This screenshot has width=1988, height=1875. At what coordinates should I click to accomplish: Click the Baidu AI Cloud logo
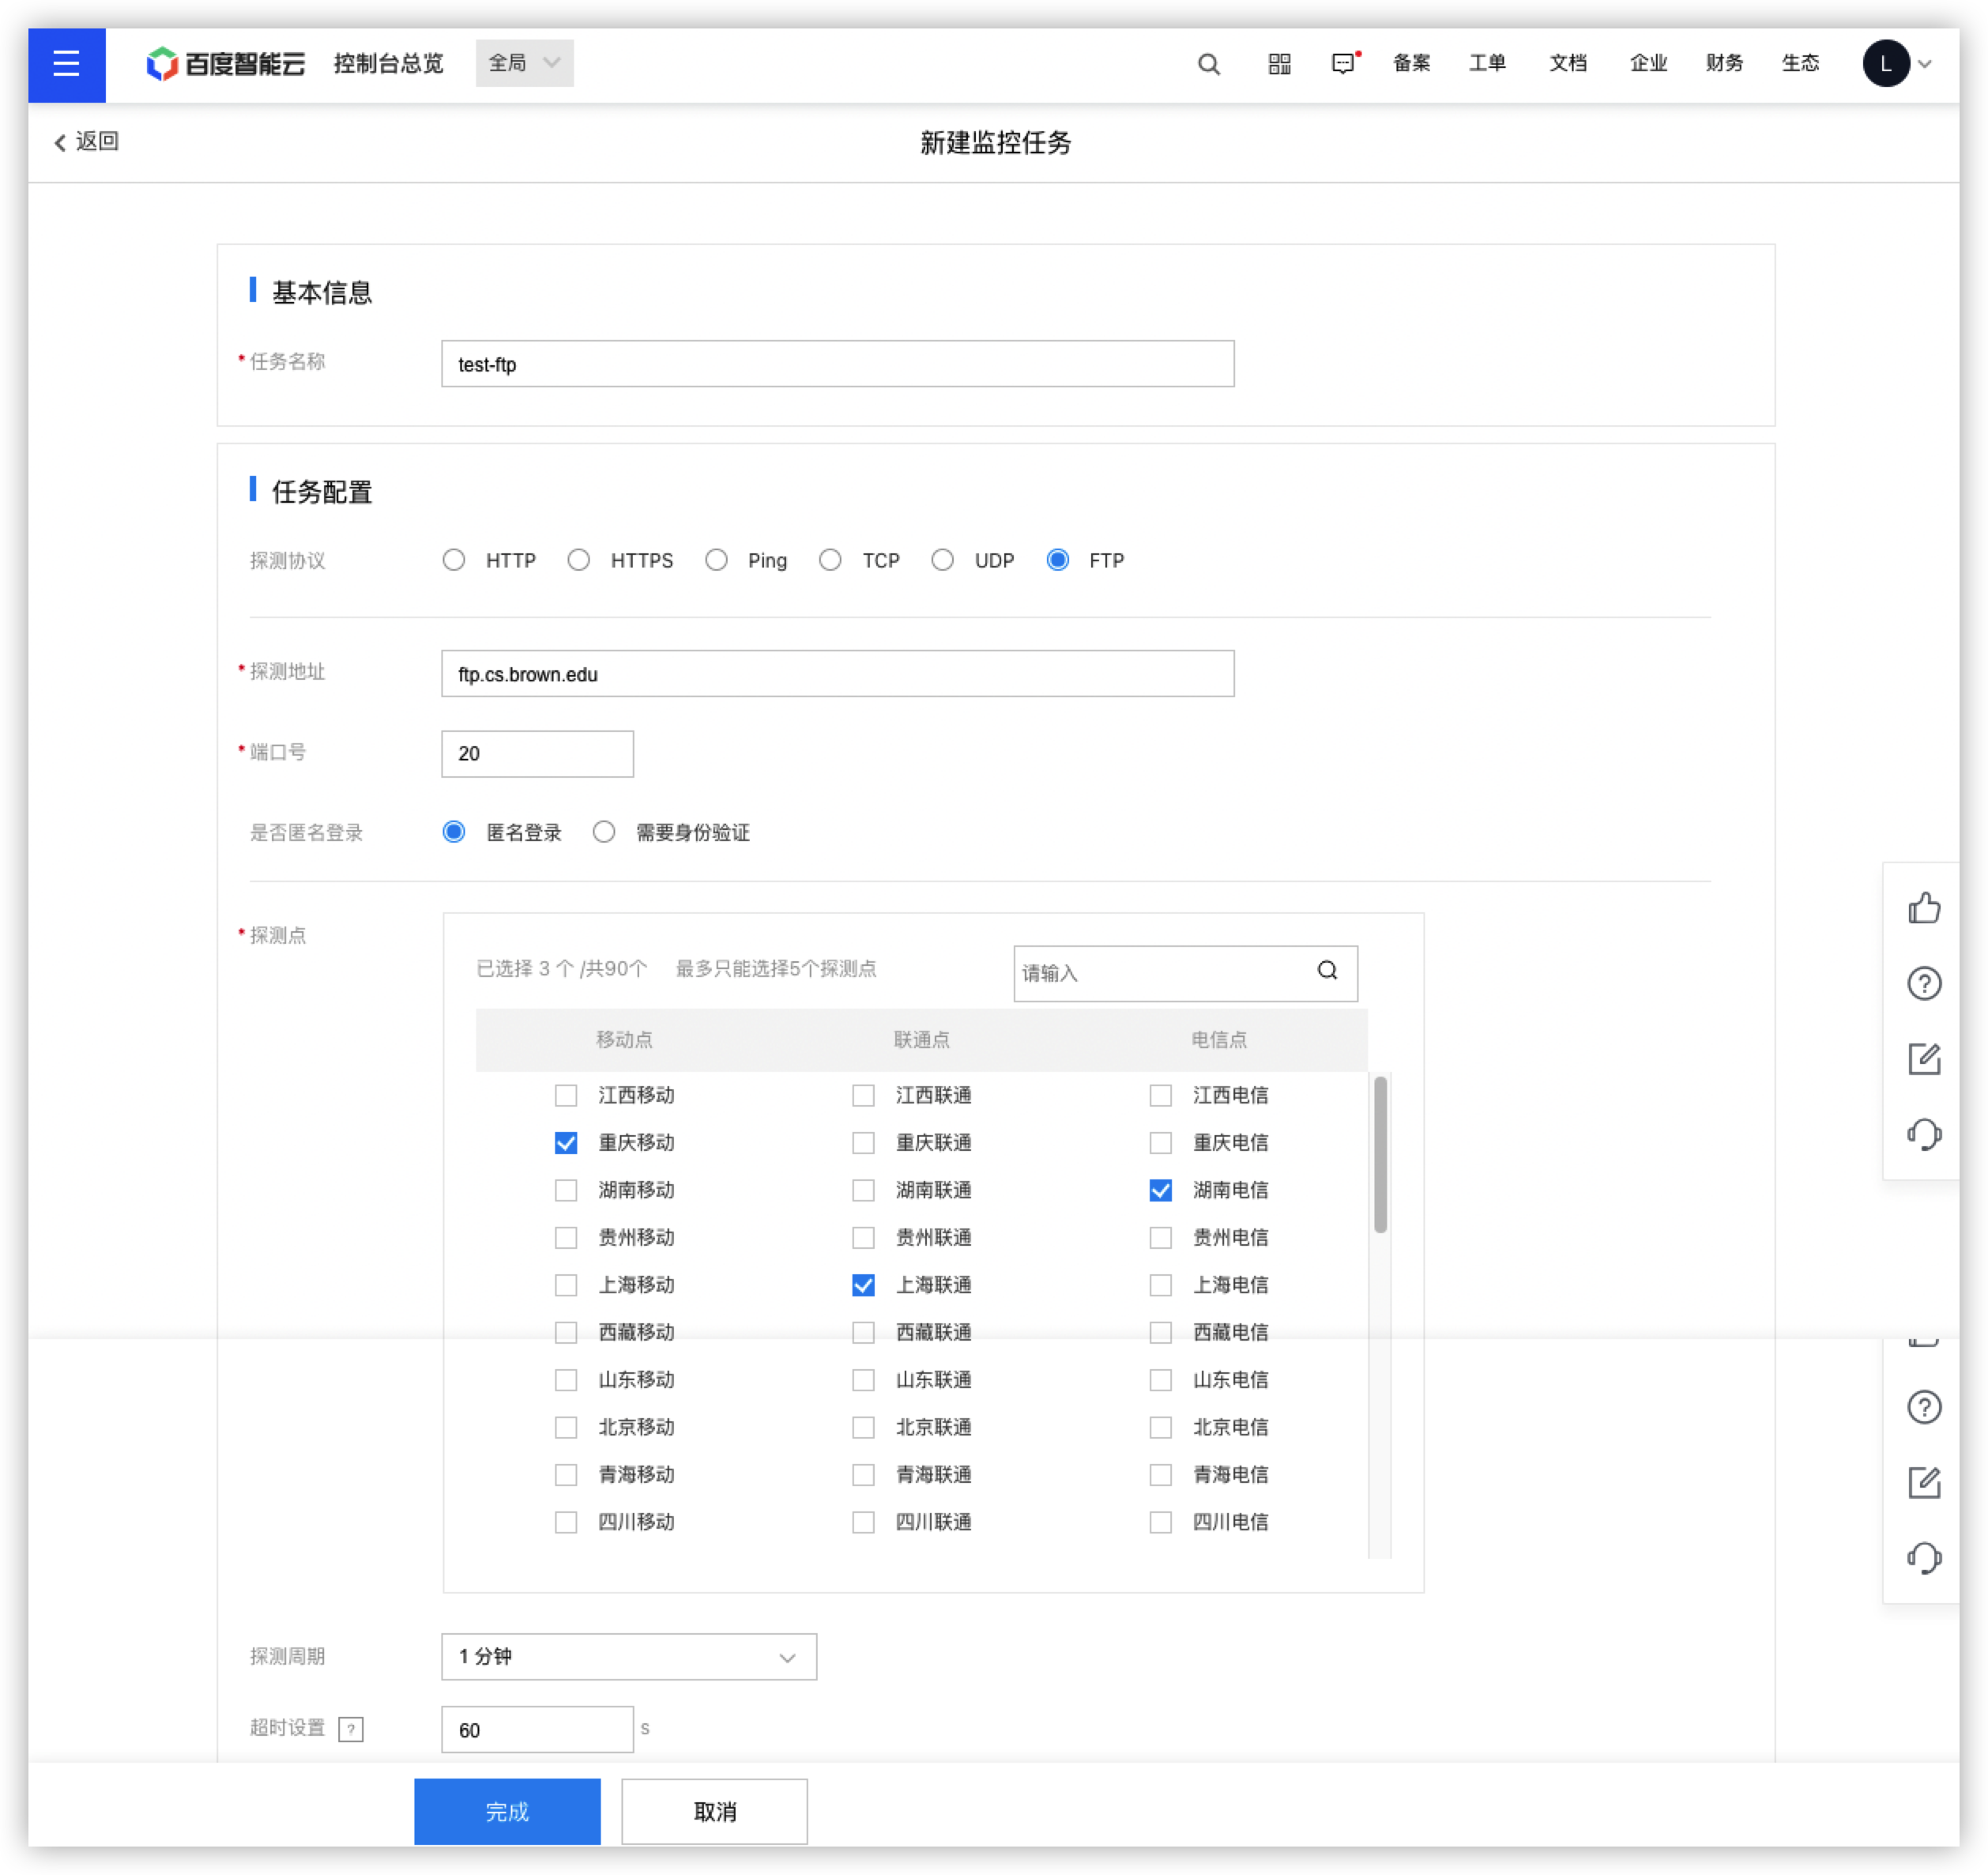coord(225,63)
